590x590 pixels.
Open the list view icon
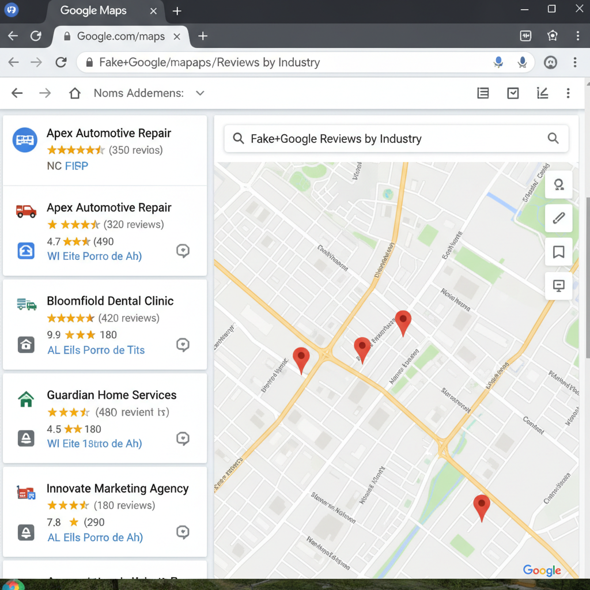(483, 93)
